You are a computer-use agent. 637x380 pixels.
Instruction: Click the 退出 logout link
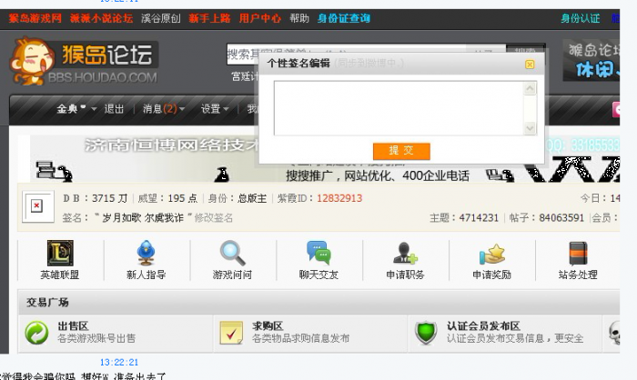[114, 109]
